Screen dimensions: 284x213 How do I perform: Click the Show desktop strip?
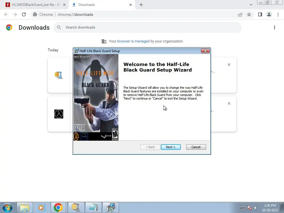[x=282, y=207]
